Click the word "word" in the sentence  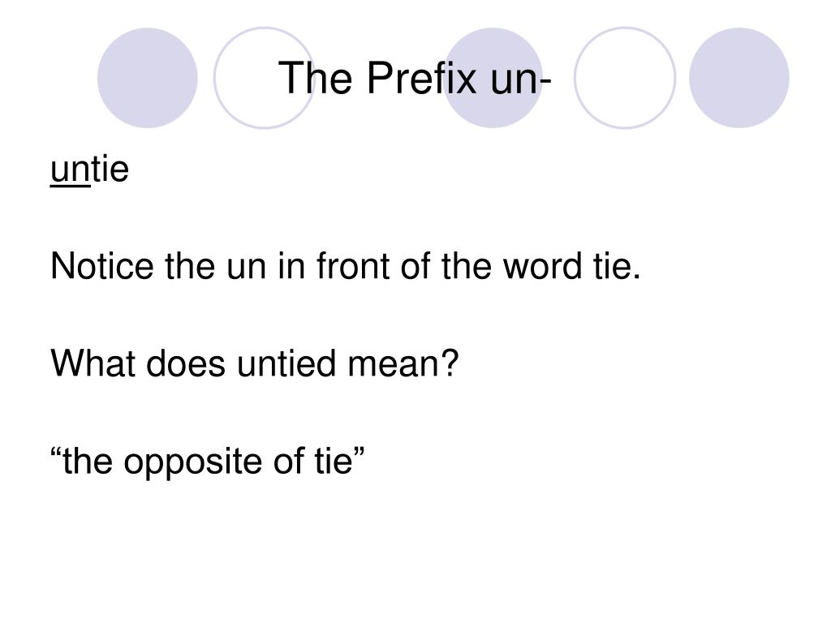click(541, 266)
